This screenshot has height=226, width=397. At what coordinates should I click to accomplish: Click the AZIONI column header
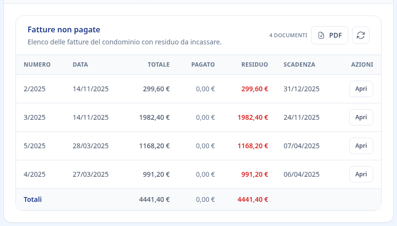362,65
